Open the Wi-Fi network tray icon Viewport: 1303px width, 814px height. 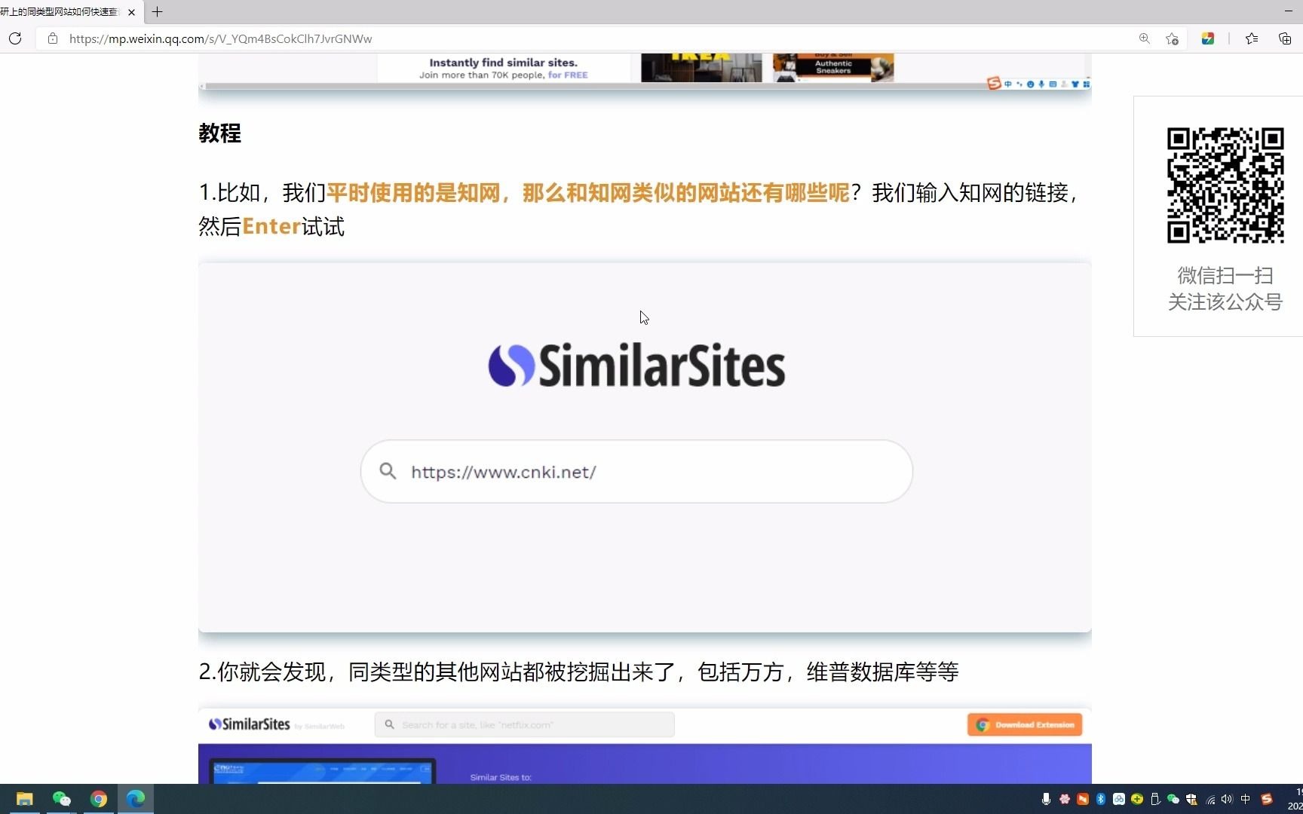[1210, 799]
